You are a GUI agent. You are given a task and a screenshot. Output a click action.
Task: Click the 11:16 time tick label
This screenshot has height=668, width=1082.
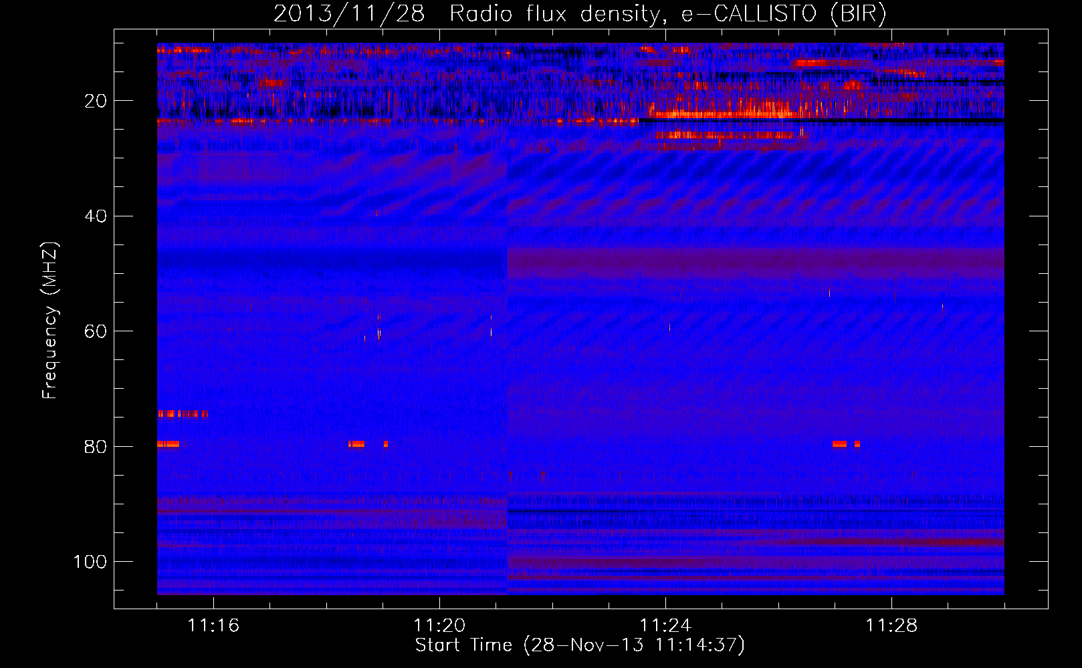pyautogui.click(x=213, y=625)
